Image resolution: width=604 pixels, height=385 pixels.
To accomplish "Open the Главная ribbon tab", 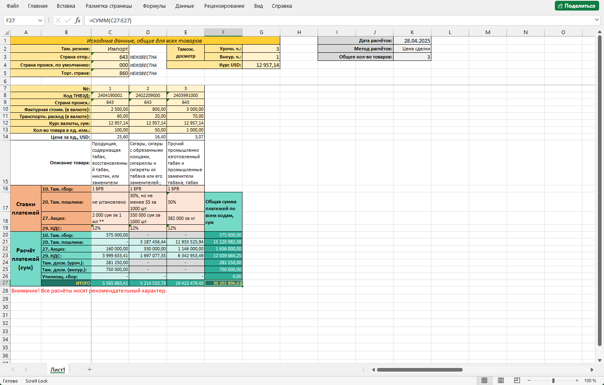I will (x=38, y=6).
